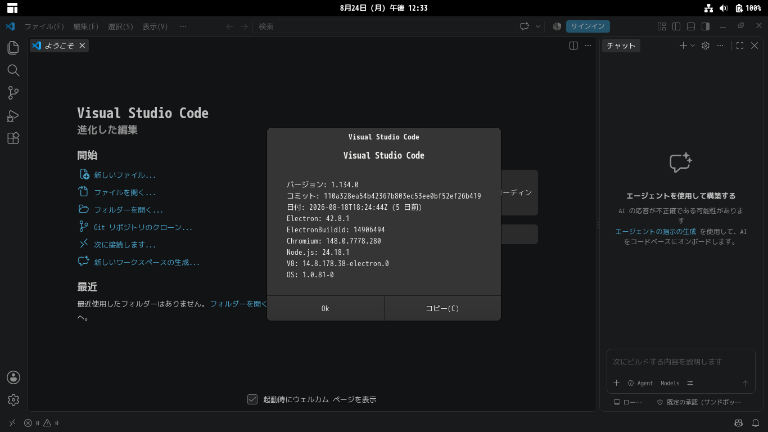Open the Manage gear in the activity bar

coord(13,400)
